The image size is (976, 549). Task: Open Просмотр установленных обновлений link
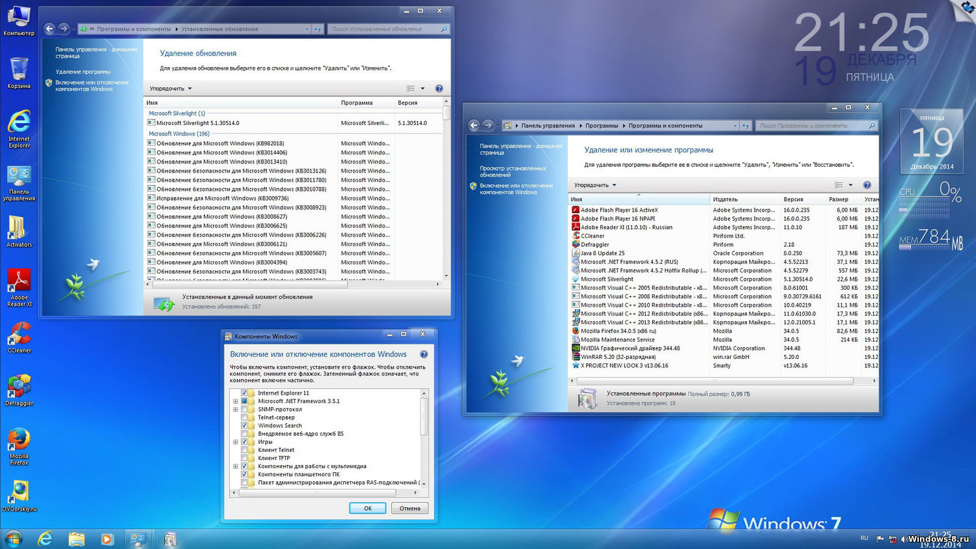point(513,171)
